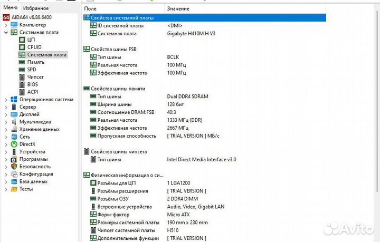The width and height of the screenshot is (380, 242).
Task: Select the Свойства системной платы header row
Action: pos(204,18)
